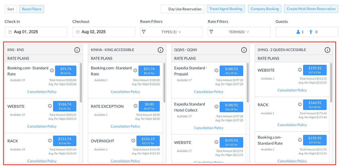Click calendar icon in Check In field
This screenshot has width=342, height=166.
pyautogui.click(x=10, y=32)
